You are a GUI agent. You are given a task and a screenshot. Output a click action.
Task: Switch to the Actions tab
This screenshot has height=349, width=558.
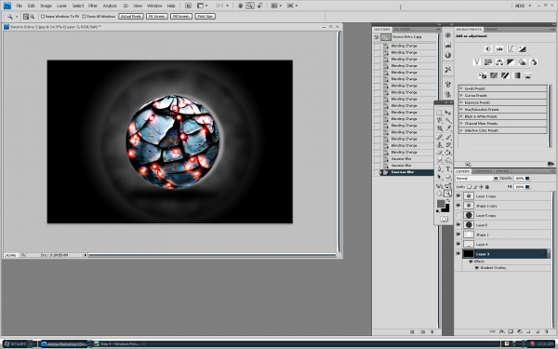point(402,29)
